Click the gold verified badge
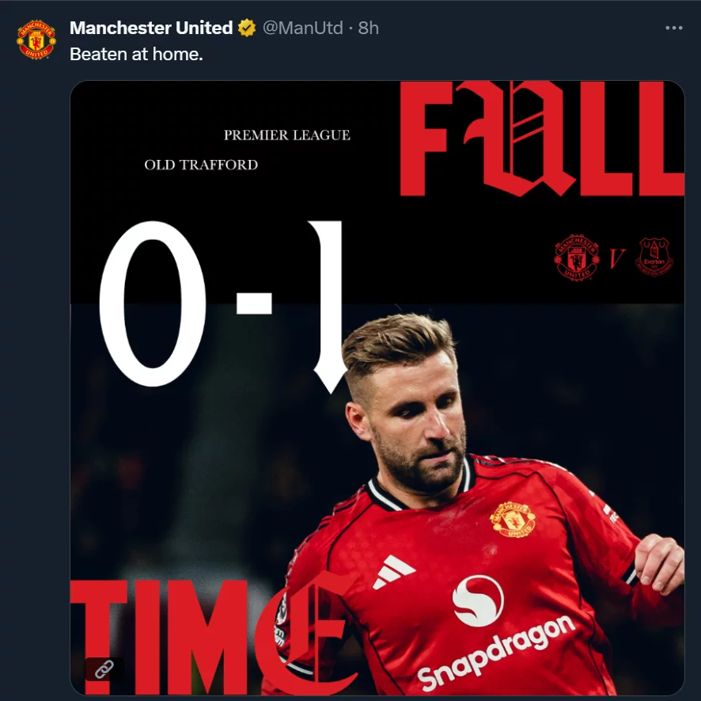 tap(247, 29)
